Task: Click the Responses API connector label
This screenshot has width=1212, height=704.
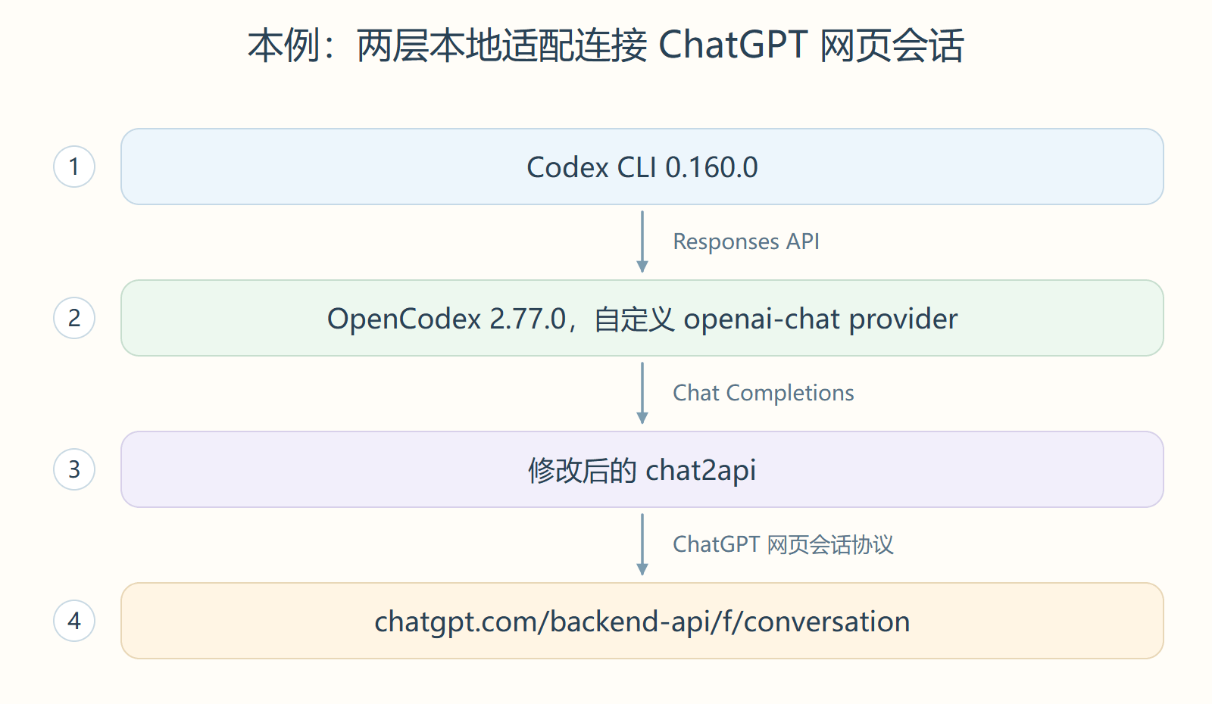Action: tap(746, 241)
